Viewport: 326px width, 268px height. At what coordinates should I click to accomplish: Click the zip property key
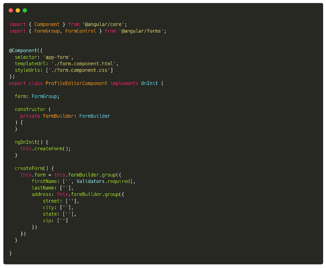tap(48, 221)
